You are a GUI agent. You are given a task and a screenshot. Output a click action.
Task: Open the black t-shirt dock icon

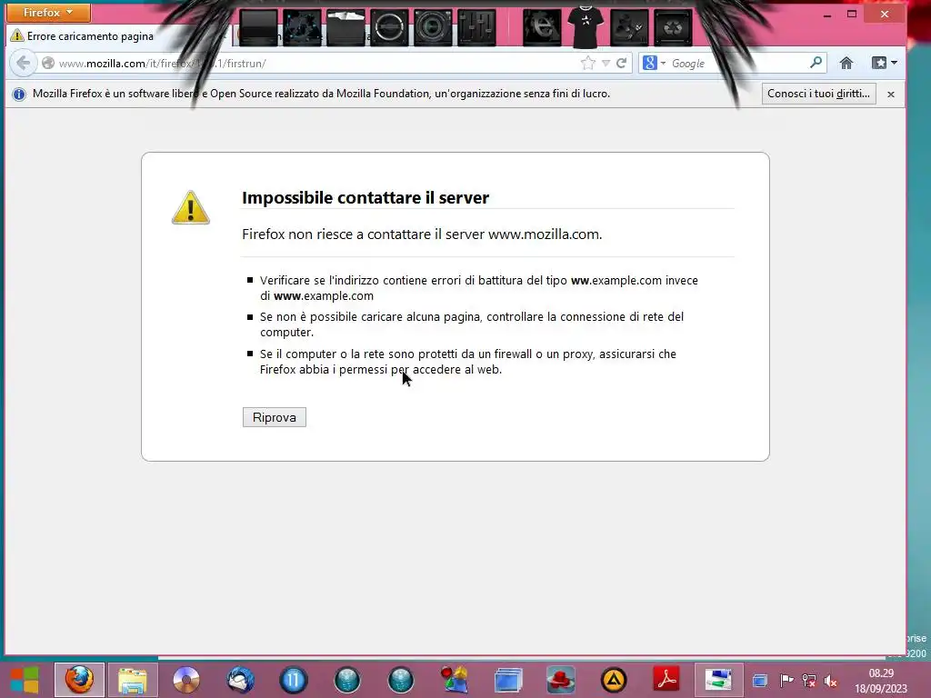(586, 27)
